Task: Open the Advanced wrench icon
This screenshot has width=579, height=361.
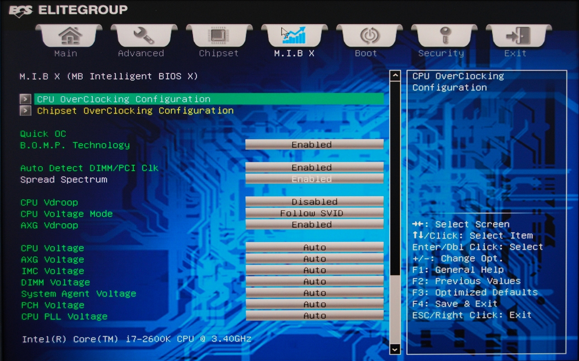Action: pyautogui.click(x=144, y=35)
